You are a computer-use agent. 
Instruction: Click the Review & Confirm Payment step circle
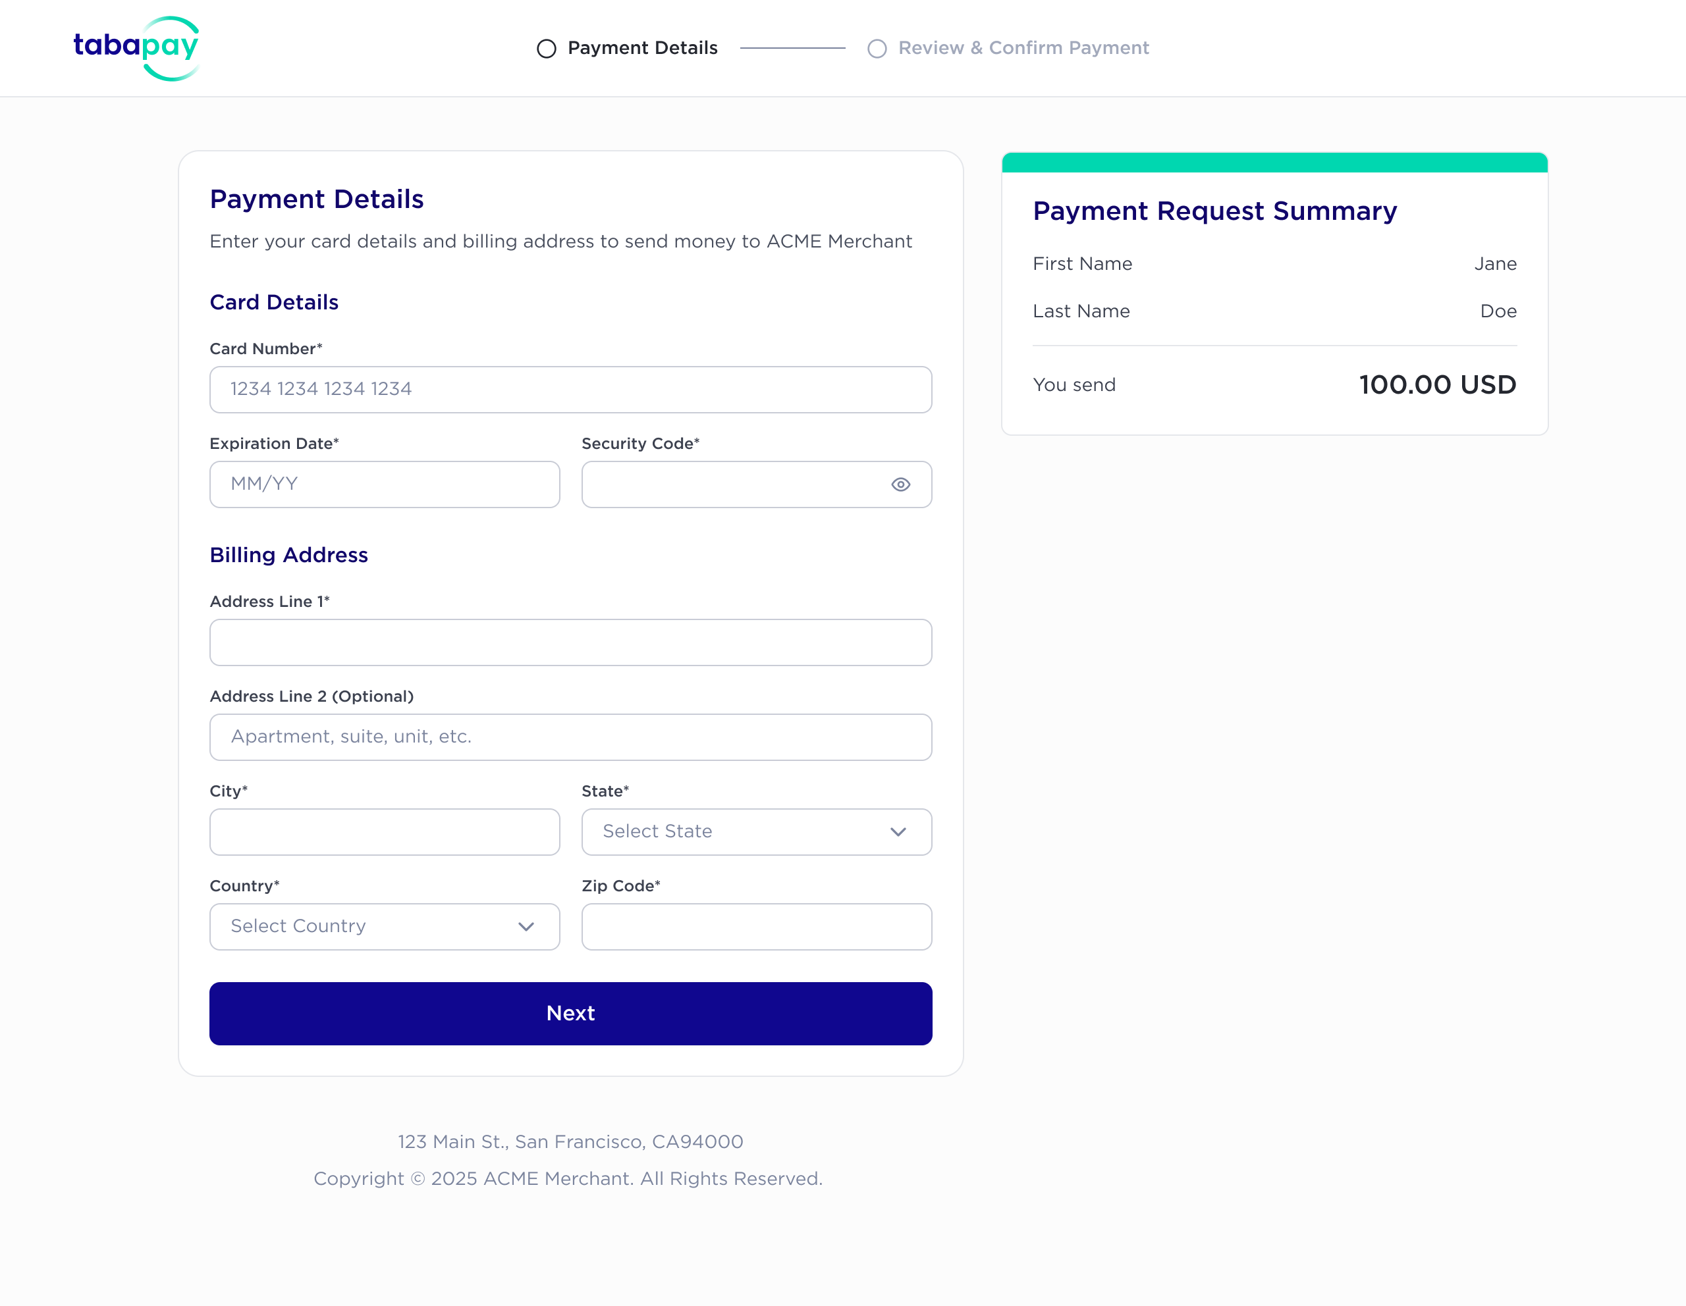tap(877, 49)
